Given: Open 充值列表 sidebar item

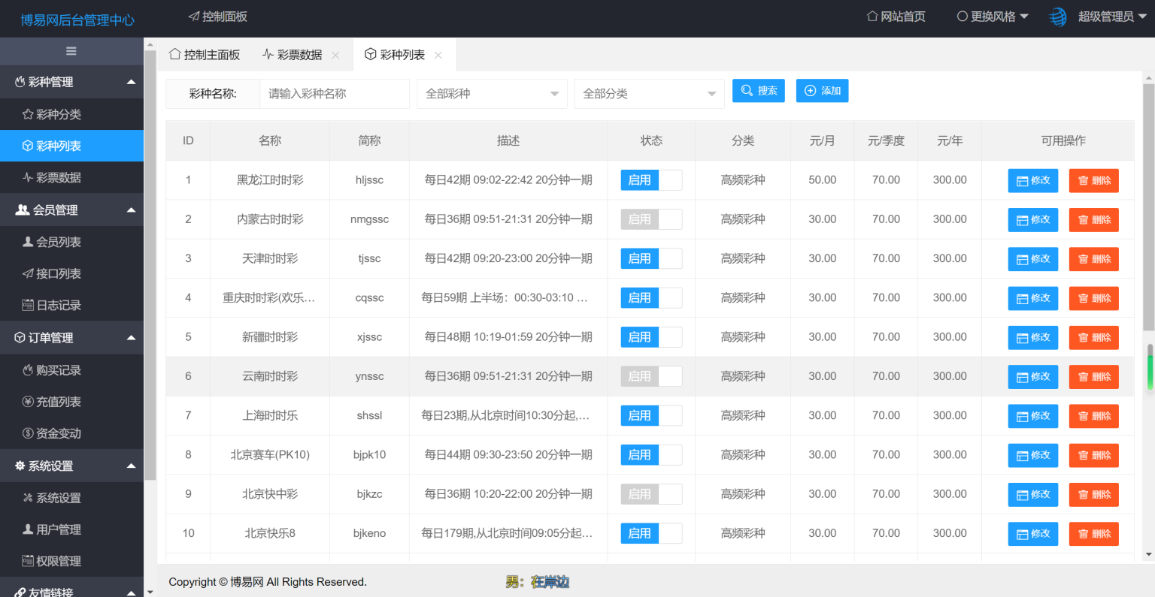Looking at the screenshot, I should pyautogui.click(x=59, y=402).
